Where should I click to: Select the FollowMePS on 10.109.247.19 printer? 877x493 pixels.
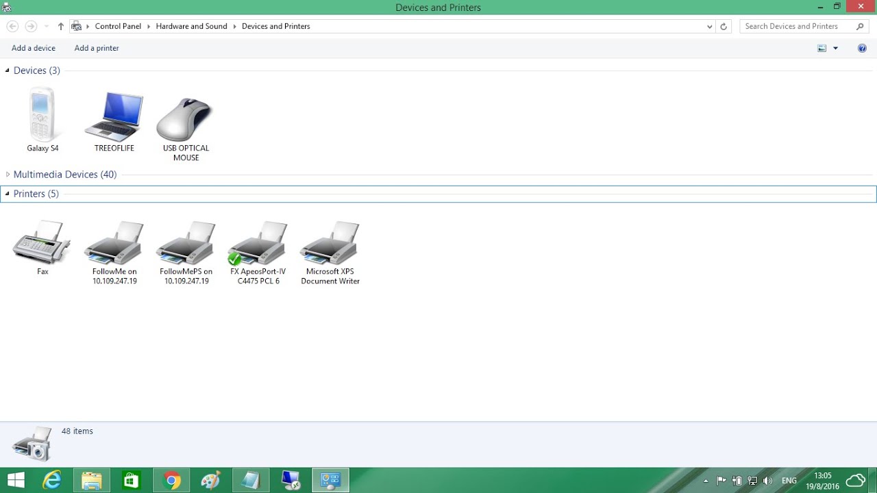pos(186,253)
